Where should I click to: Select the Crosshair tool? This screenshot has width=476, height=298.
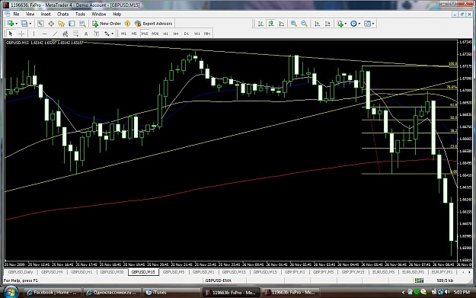pos(21,34)
